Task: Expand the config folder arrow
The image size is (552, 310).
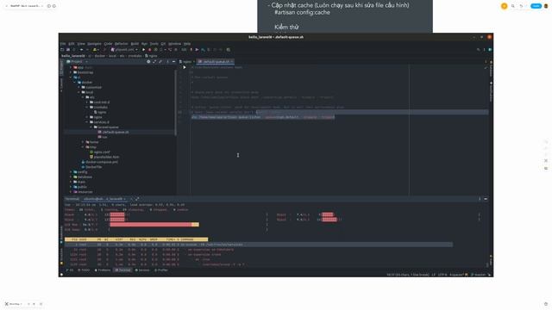Action: click(71, 172)
